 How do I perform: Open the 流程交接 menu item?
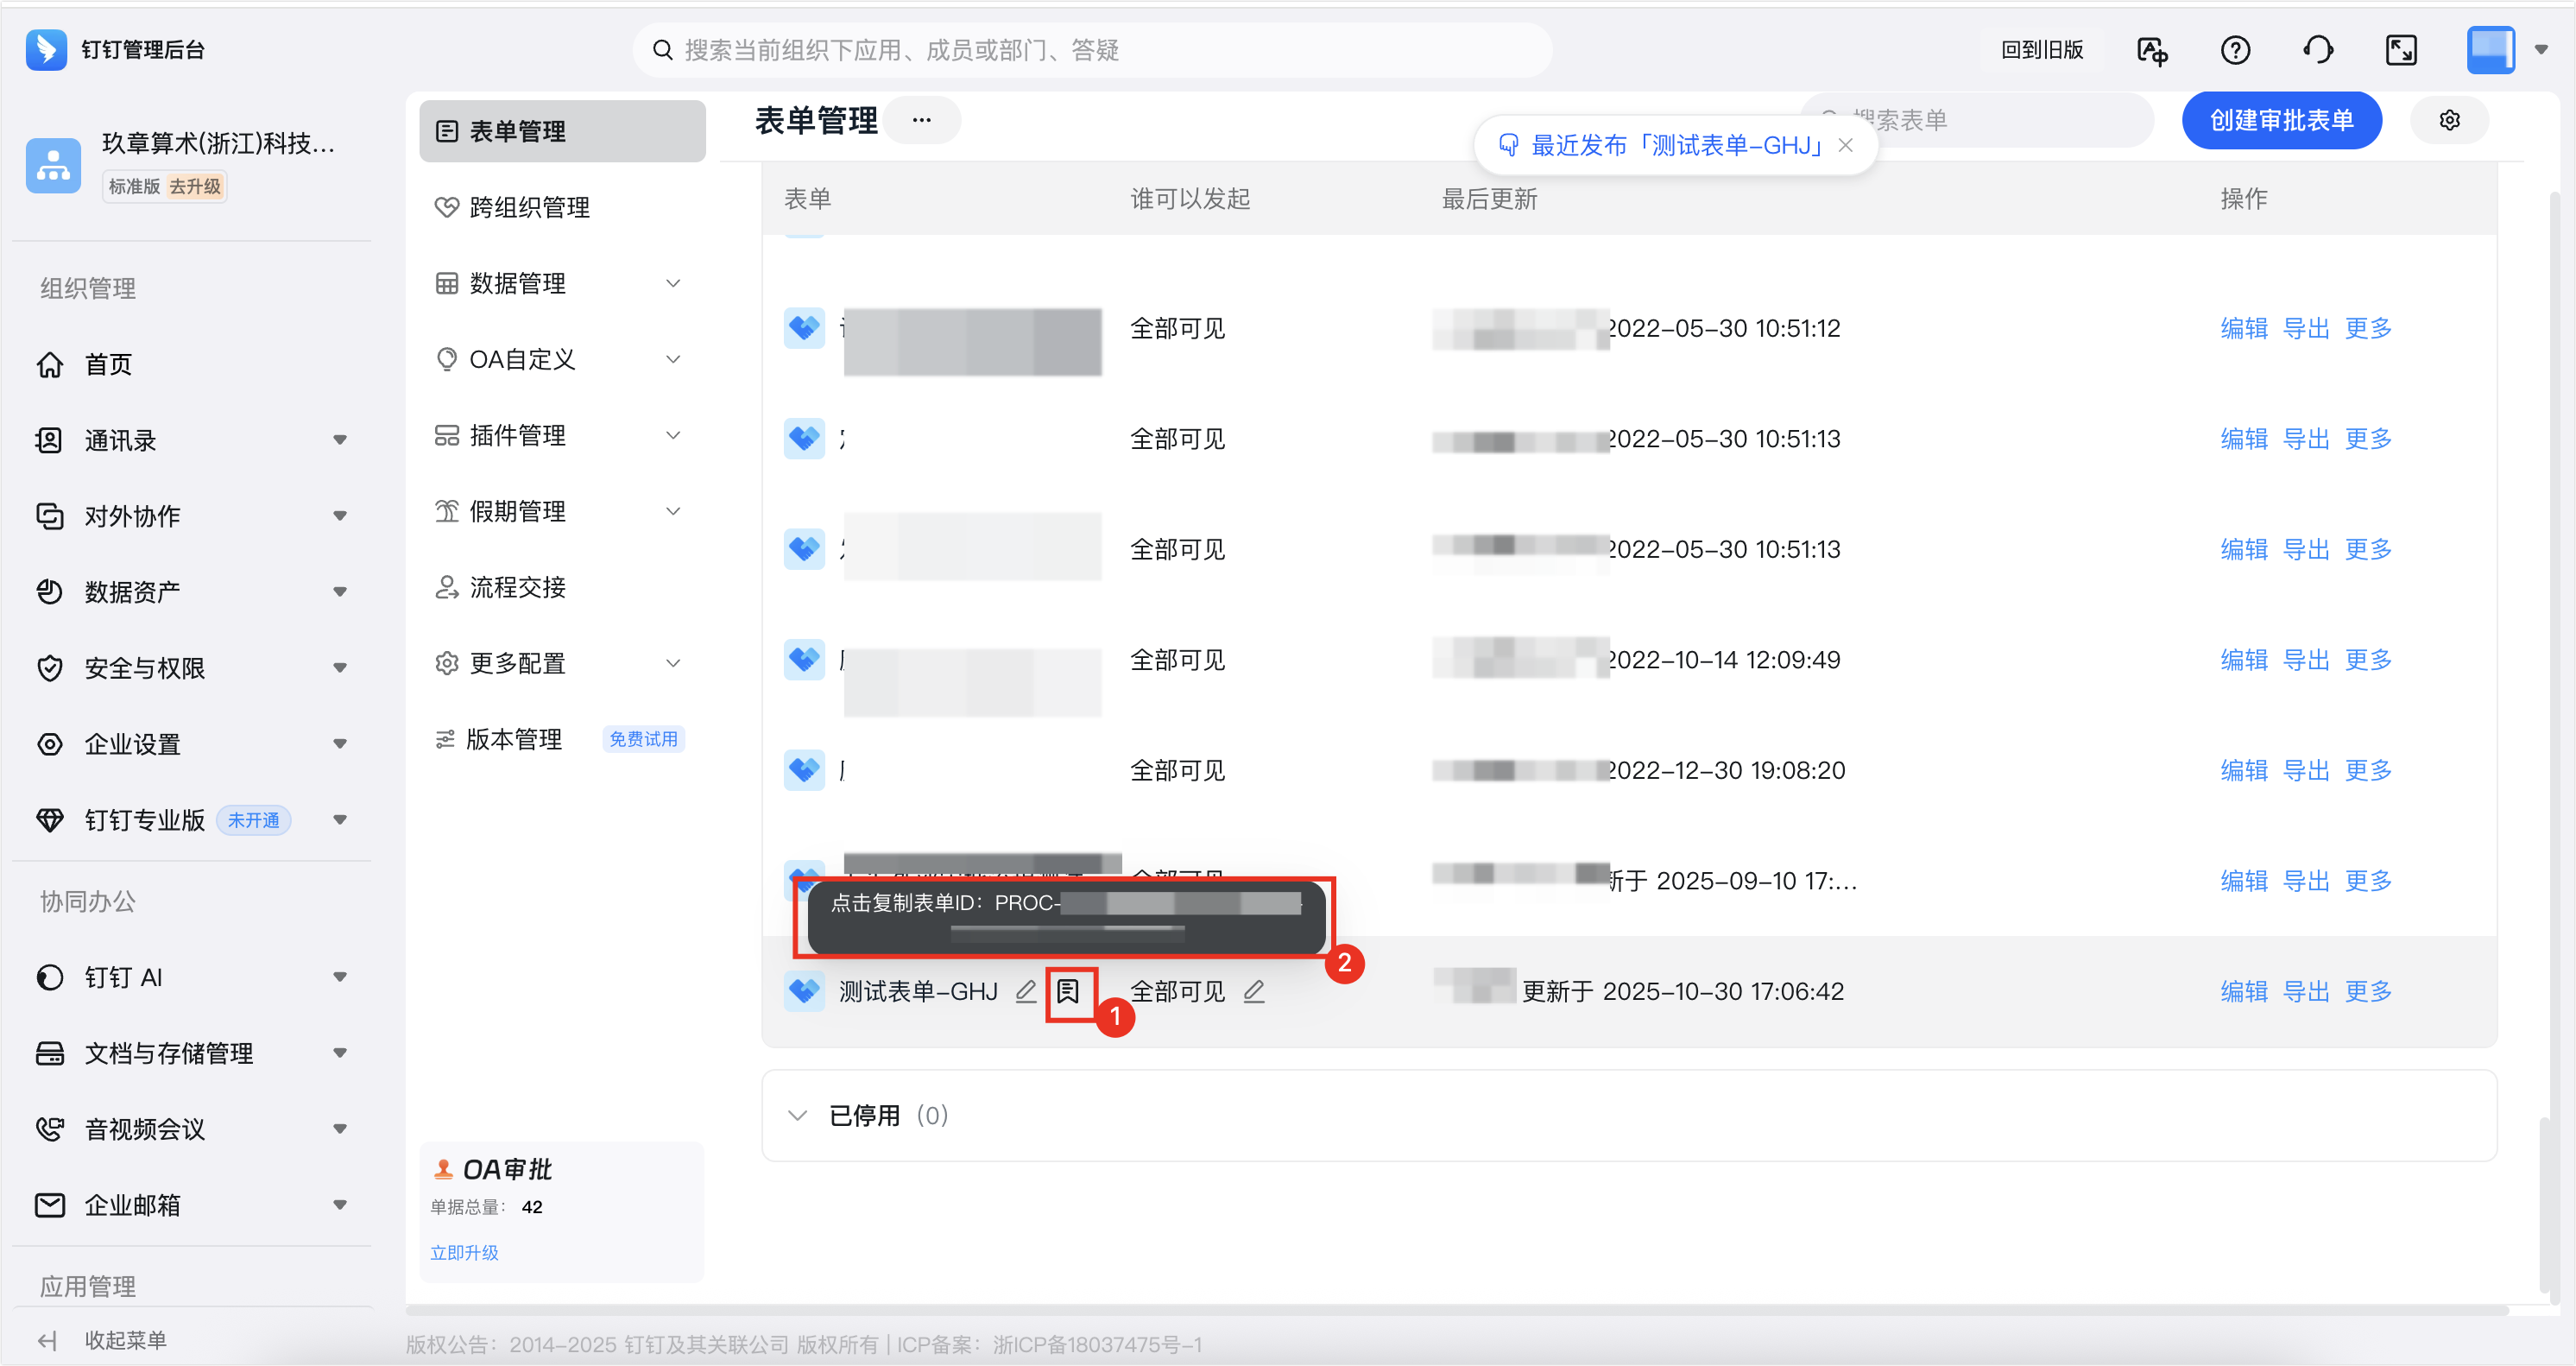click(517, 587)
